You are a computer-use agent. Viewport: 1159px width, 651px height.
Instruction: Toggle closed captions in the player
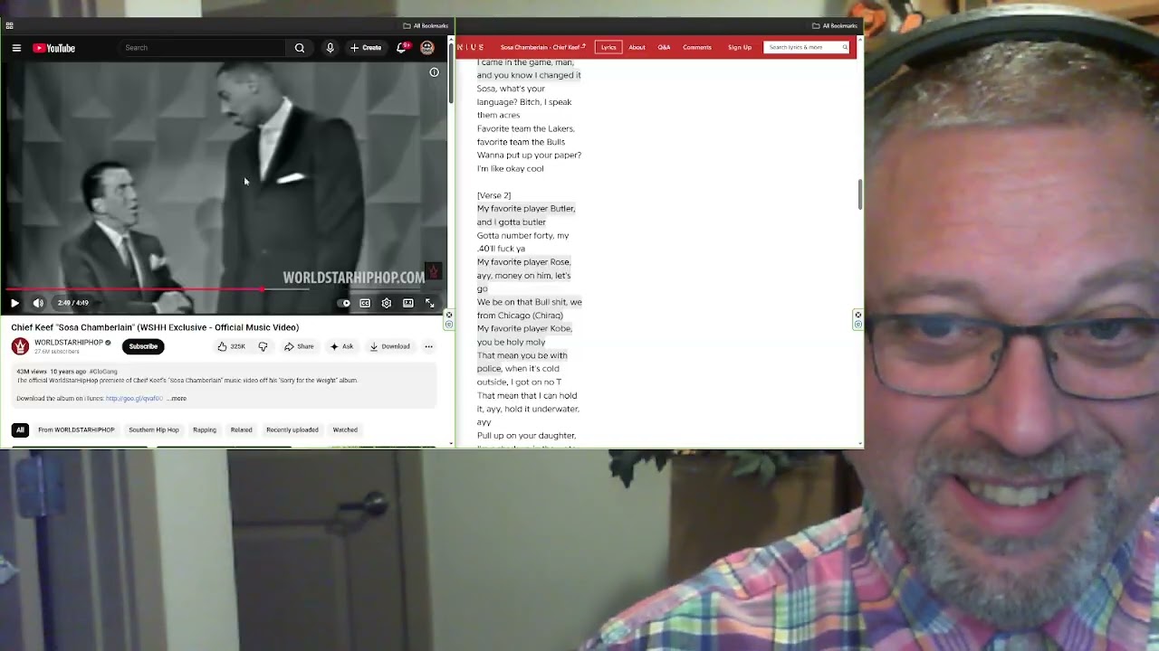click(x=365, y=303)
